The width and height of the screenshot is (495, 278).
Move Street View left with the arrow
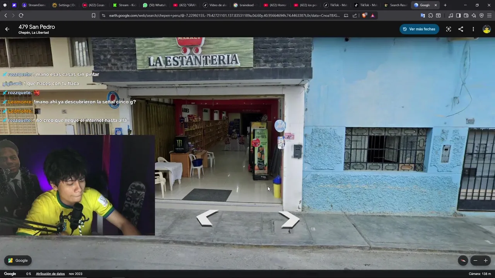tap(207, 218)
